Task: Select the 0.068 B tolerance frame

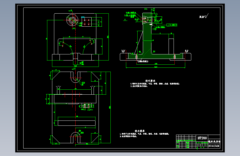Action: tap(172, 25)
